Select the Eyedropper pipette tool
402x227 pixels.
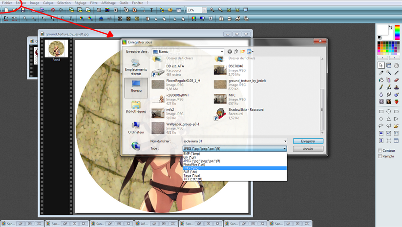point(381,73)
